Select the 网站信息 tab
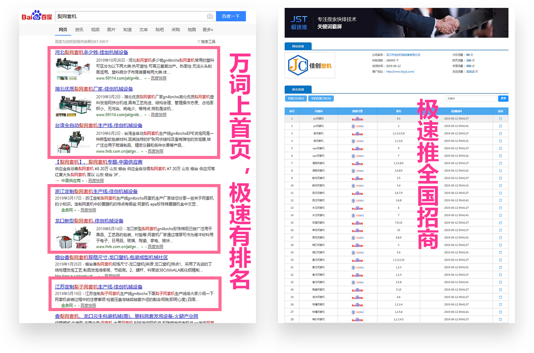Image resolution: width=534 pixels, height=353 pixels. point(298,46)
